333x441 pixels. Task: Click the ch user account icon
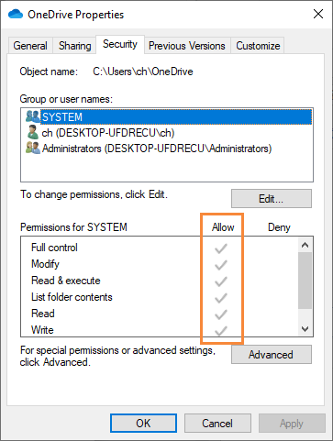[32, 132]
